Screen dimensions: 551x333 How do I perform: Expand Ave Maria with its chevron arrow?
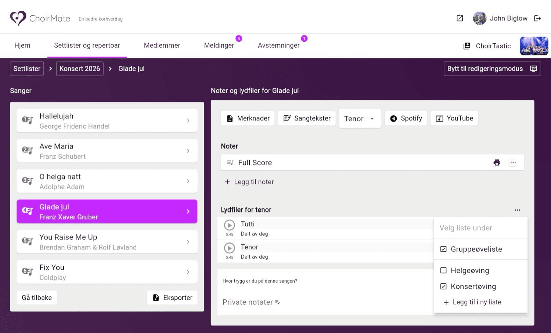tap(188, 151)
